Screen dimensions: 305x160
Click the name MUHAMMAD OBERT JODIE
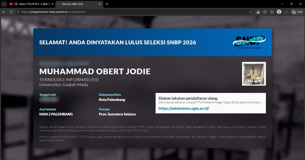click(95, 71)
